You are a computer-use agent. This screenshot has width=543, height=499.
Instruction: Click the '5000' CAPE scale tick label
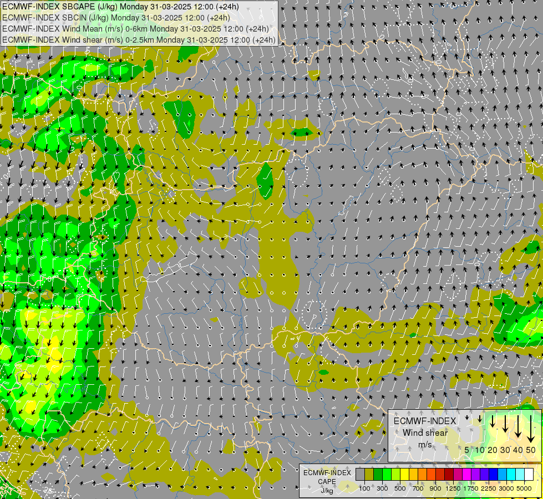[524, 488]
